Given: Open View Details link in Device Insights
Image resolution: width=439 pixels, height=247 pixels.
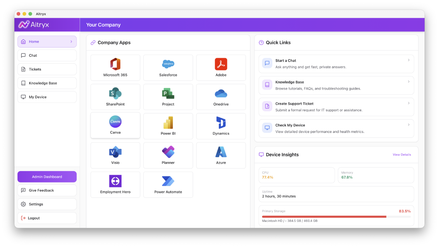Looking at the screenshot, I should (x=402, y=155).
